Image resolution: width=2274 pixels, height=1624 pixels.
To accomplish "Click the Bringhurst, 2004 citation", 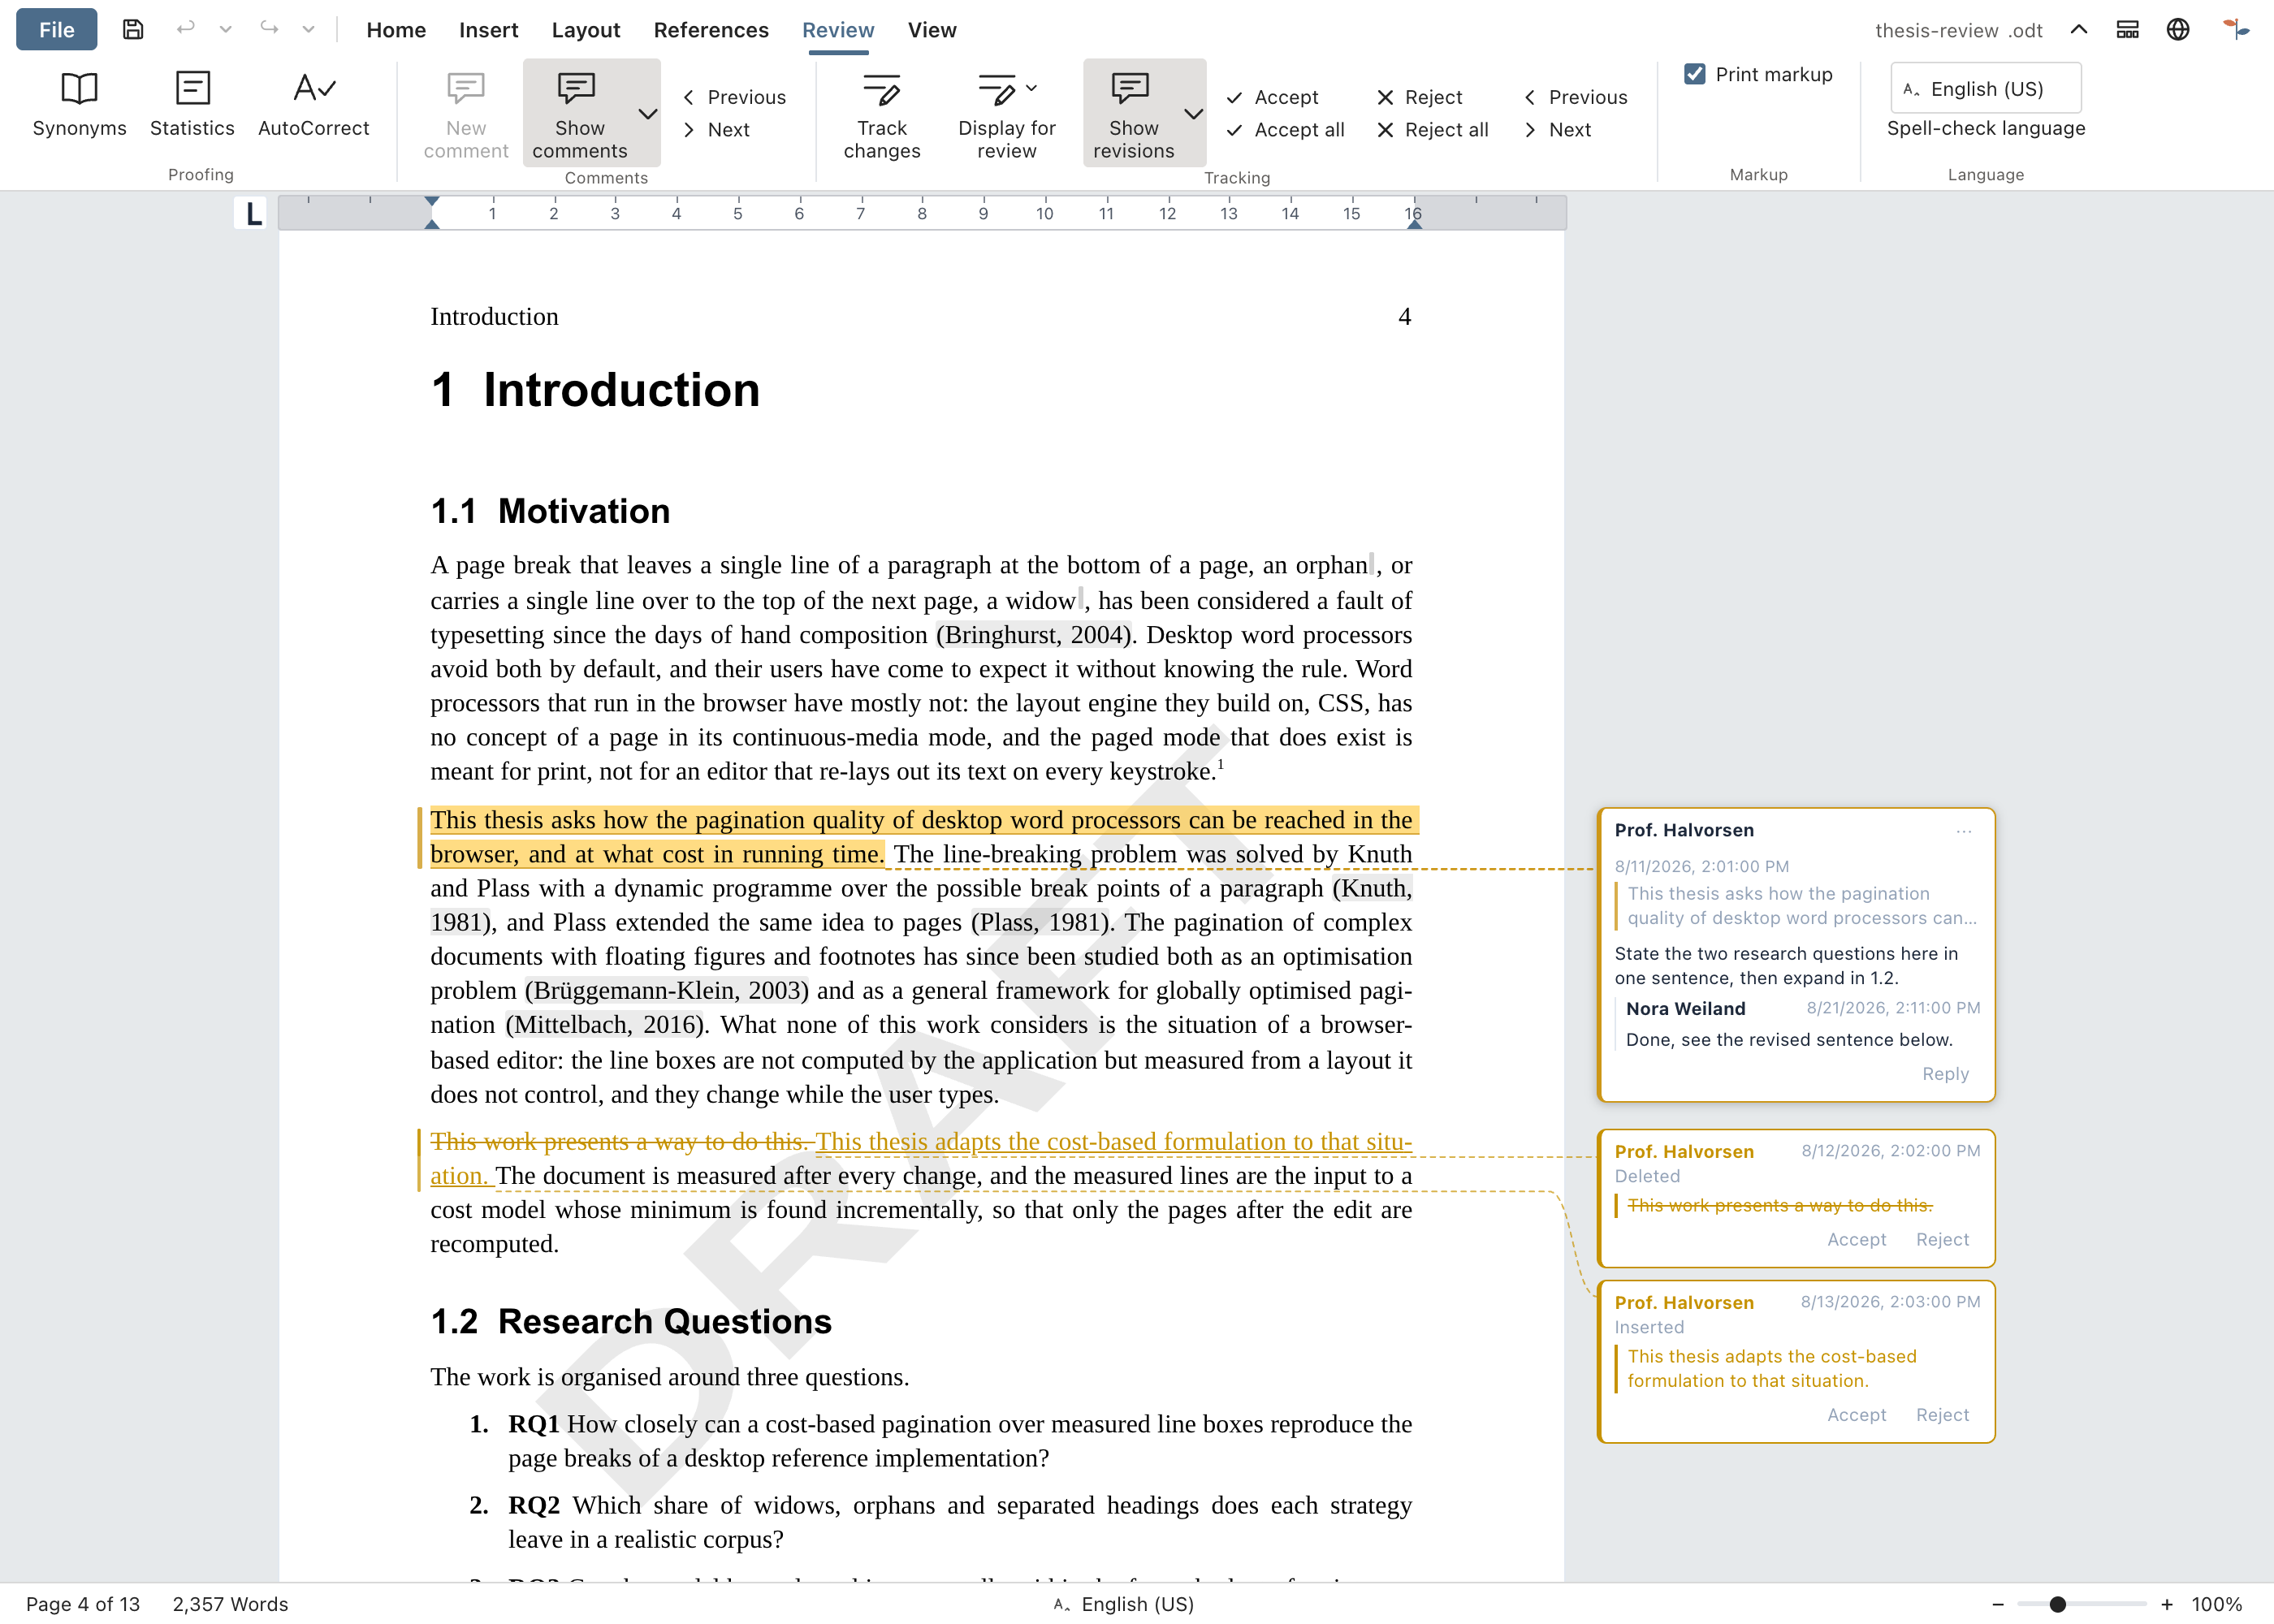I will (x=1034, y=635).
